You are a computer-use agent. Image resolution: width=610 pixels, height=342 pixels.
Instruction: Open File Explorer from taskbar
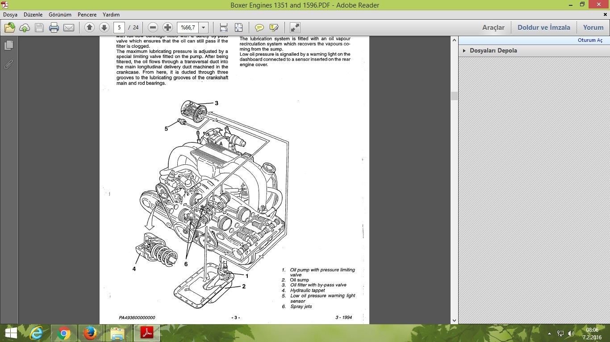[118, 333]
